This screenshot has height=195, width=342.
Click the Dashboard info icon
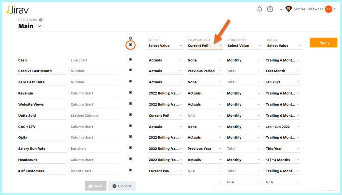point(41,20)
